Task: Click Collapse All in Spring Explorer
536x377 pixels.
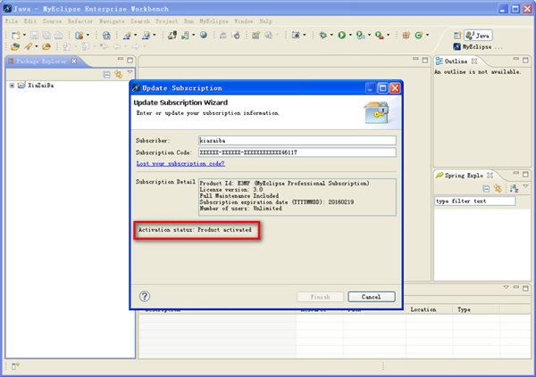Action: (x=486, y=188)
